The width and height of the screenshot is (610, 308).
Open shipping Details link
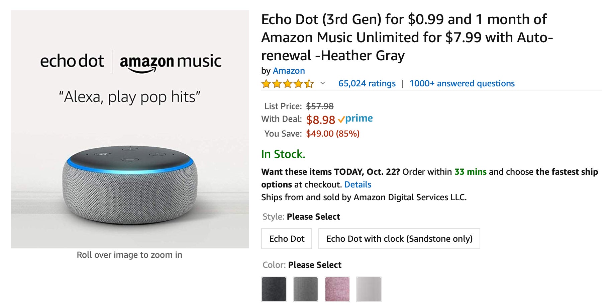(x=358, y=184)
